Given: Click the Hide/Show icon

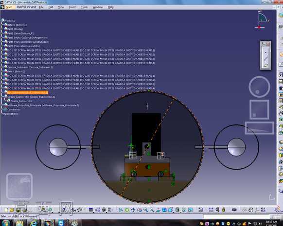Looking at the screenshot, I should click(x=184, y=210).
